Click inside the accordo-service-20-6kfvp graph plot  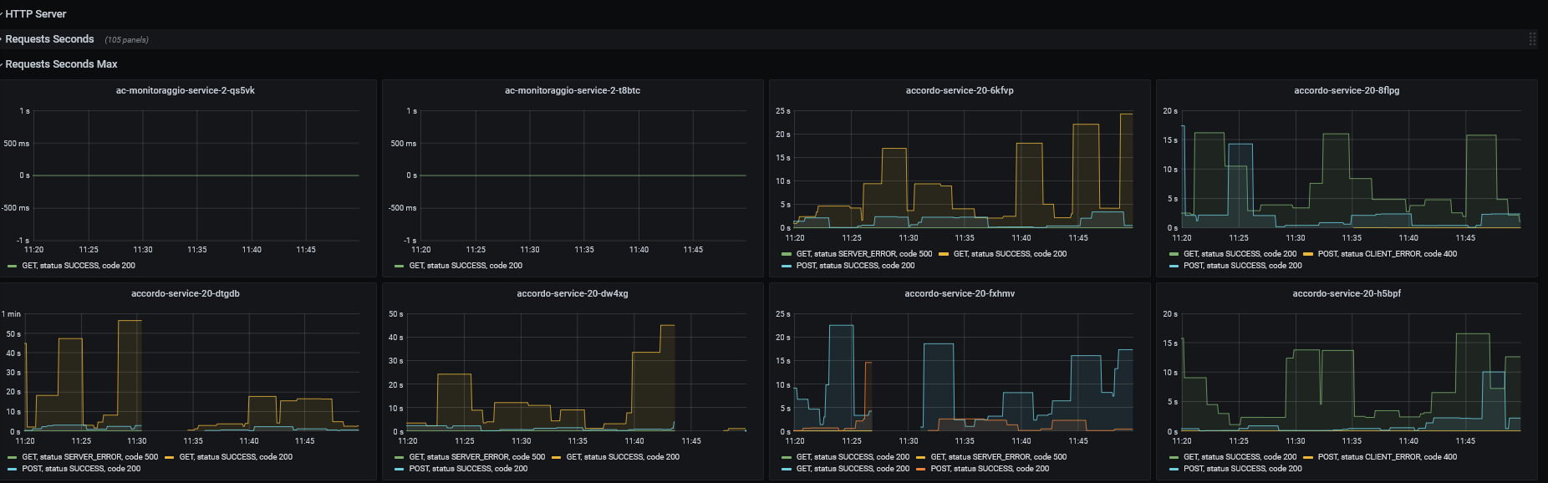963,169
